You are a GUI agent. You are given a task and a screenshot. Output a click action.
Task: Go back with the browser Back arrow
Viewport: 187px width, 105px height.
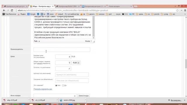click(x=4, y=10)
